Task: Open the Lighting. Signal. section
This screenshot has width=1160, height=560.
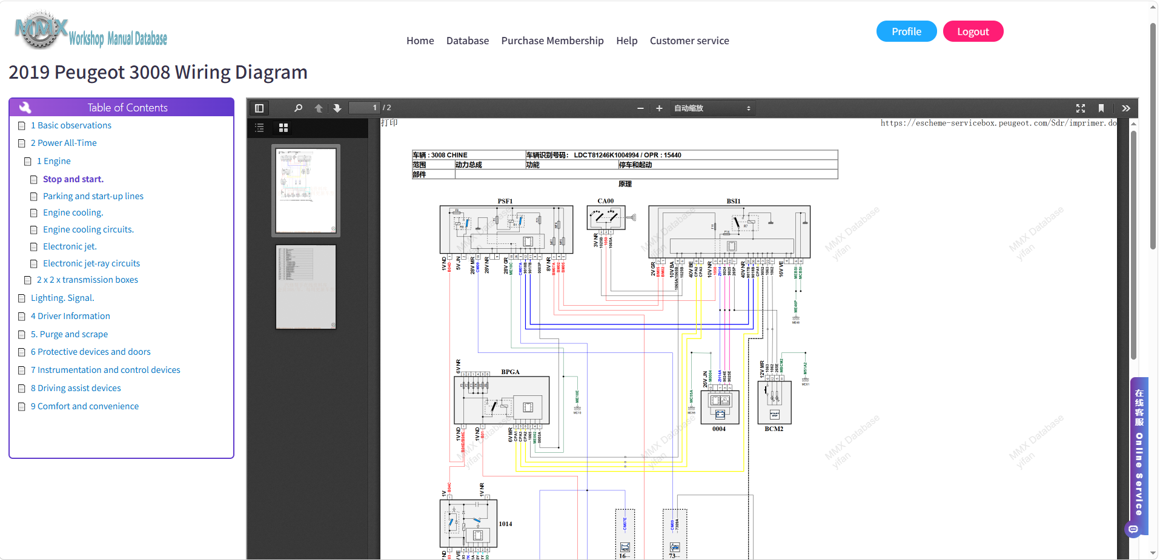Action: (62, 298)
